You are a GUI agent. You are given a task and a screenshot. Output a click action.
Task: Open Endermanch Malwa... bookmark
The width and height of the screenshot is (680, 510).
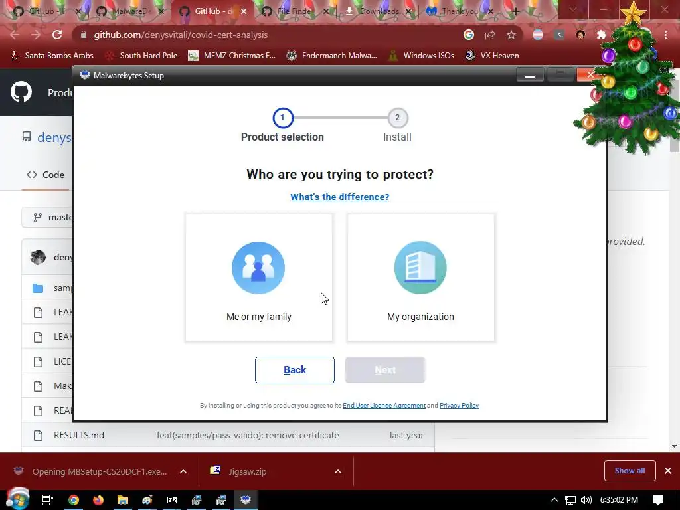(x=332, y=56)
